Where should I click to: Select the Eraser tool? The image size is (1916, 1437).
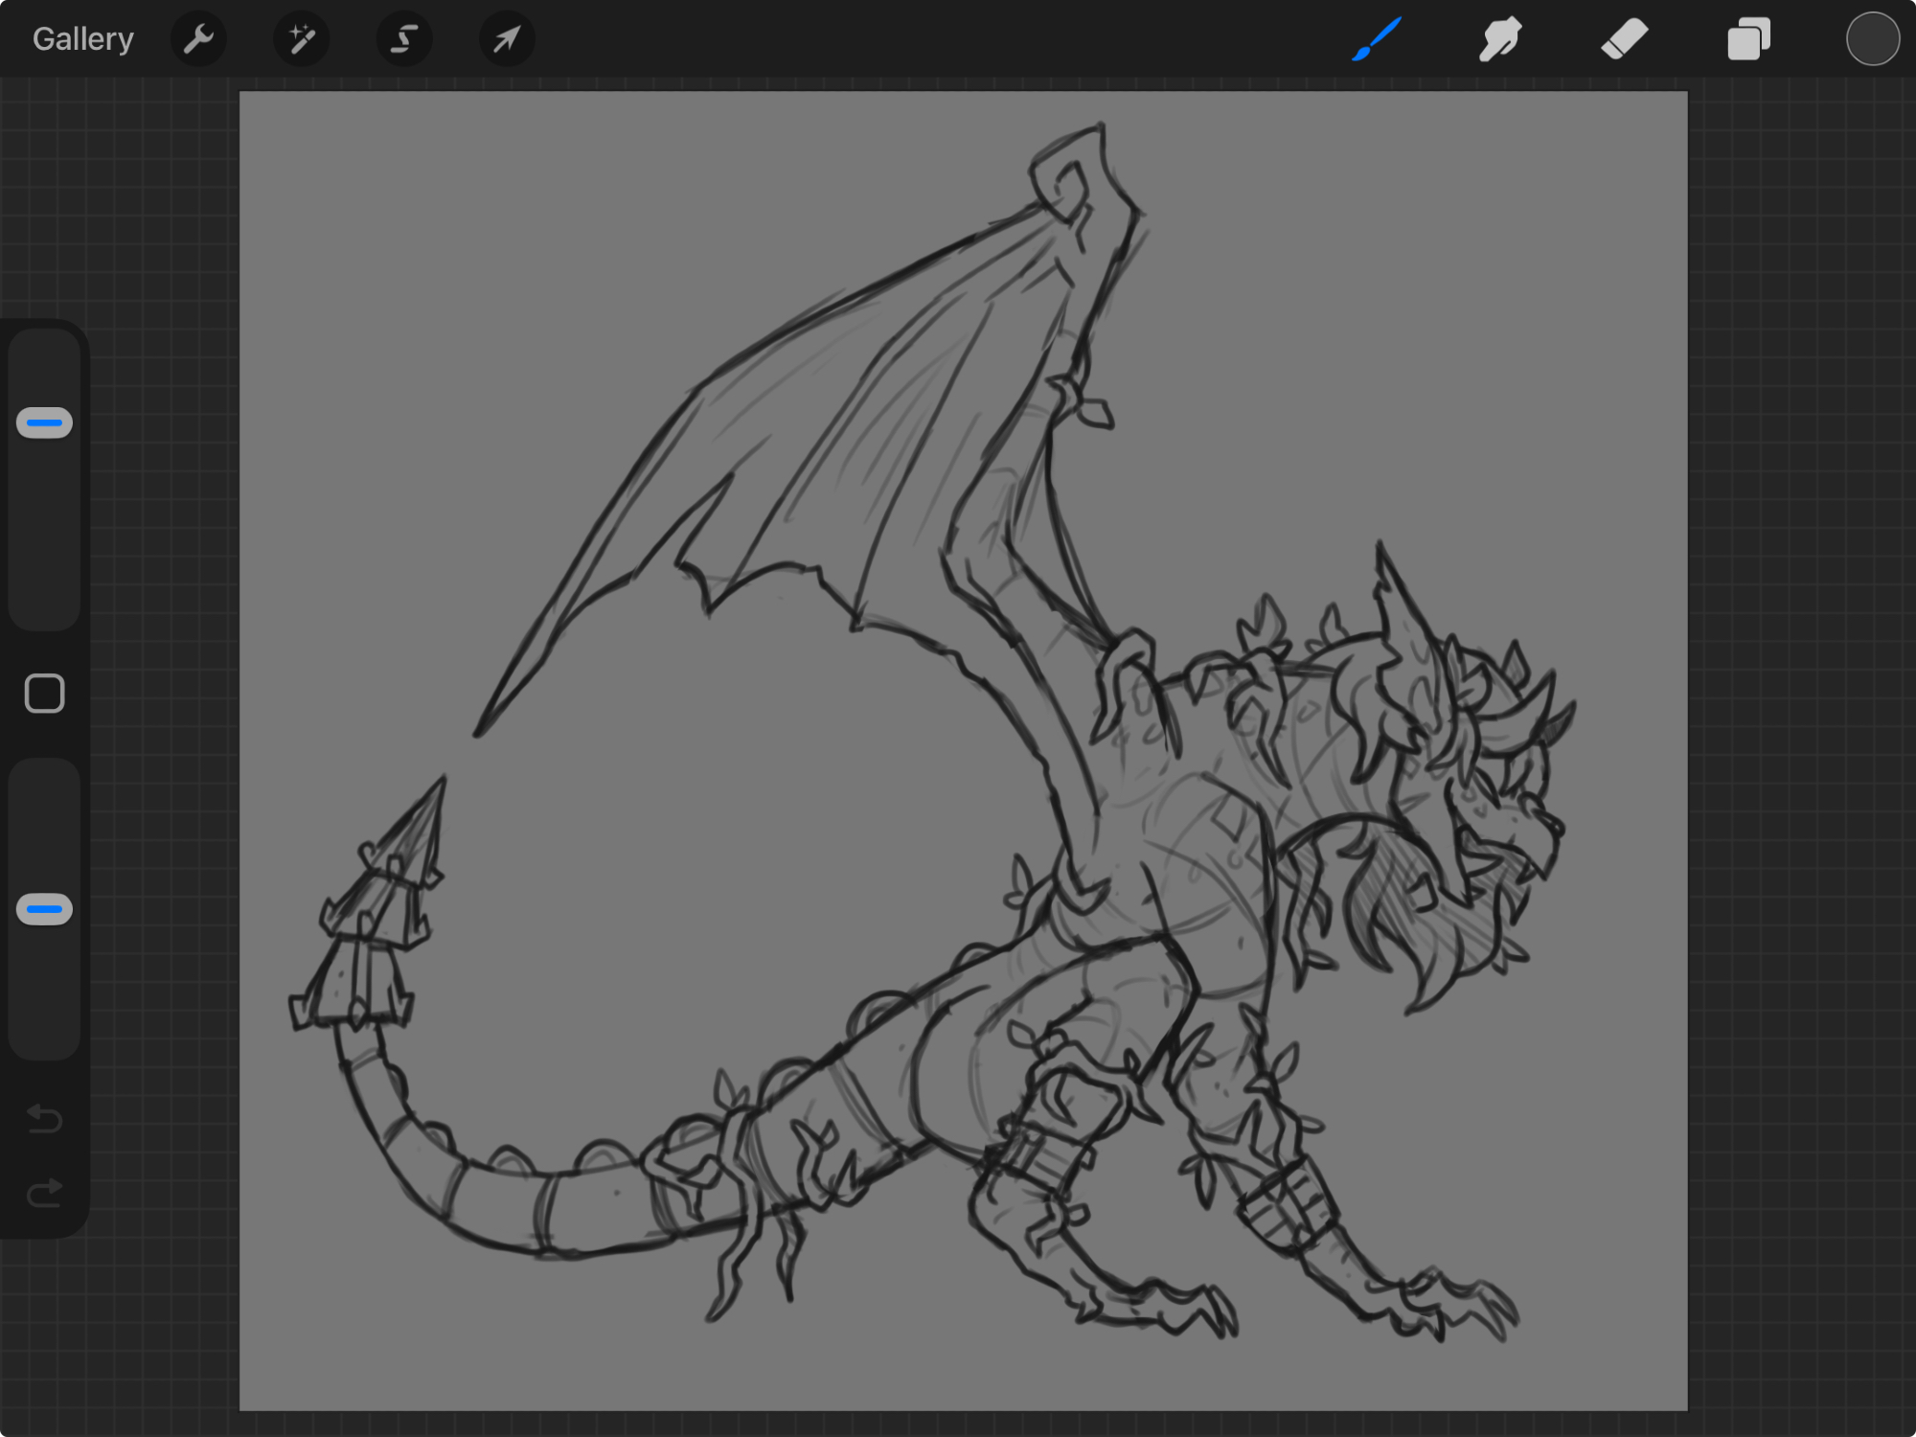(1624, 39)
